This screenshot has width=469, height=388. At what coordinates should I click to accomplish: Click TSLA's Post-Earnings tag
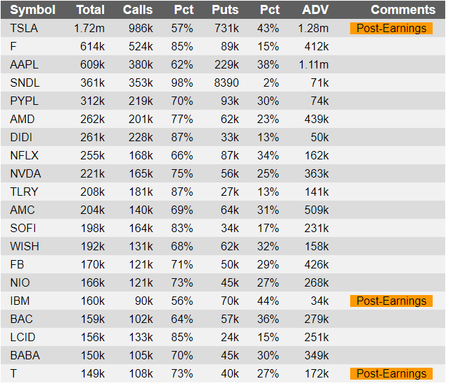pyautogui.click(x=391, y=29)
